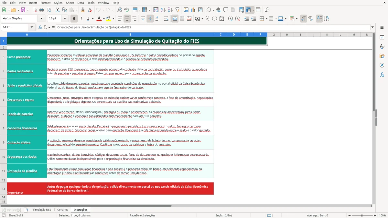
Task: Toggle Bold formatting
Action: click(x=74, y=19)
